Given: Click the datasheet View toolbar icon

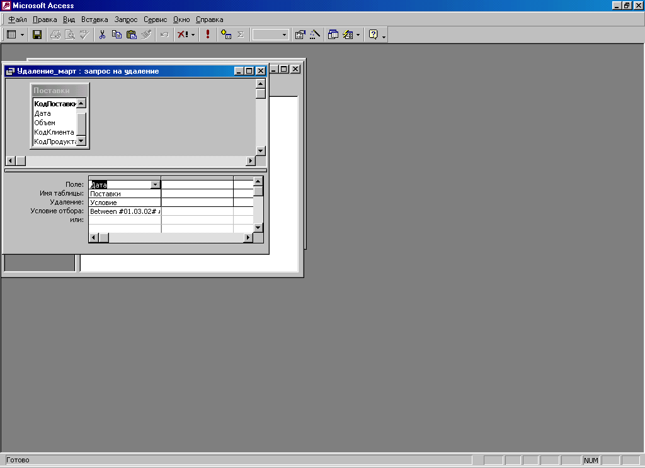Looking at the screenshot, I should tap(11, 35).
